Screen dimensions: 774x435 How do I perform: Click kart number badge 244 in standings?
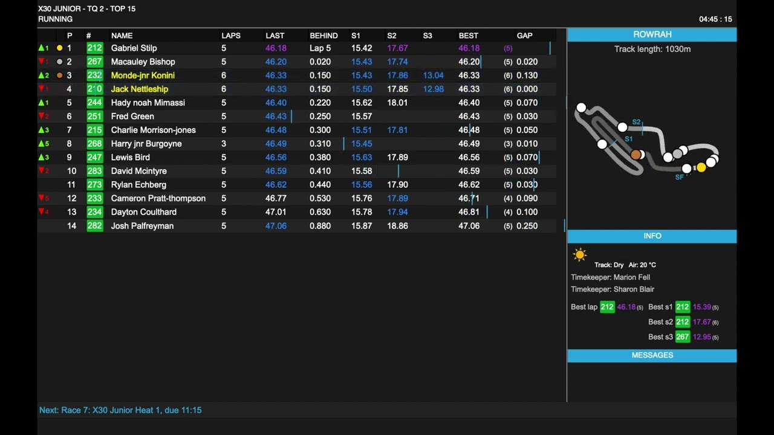pyautogui.click(x=95, y=103)
